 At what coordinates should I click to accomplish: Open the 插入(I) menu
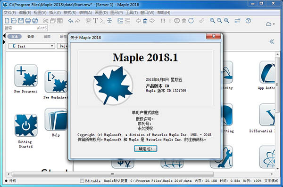click(x=55, y=13)
